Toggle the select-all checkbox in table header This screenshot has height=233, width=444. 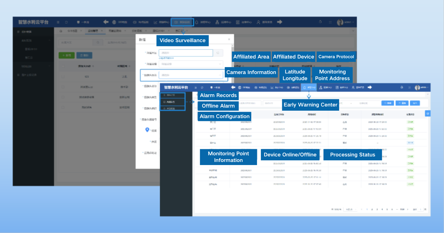click(x=63, y=66)
